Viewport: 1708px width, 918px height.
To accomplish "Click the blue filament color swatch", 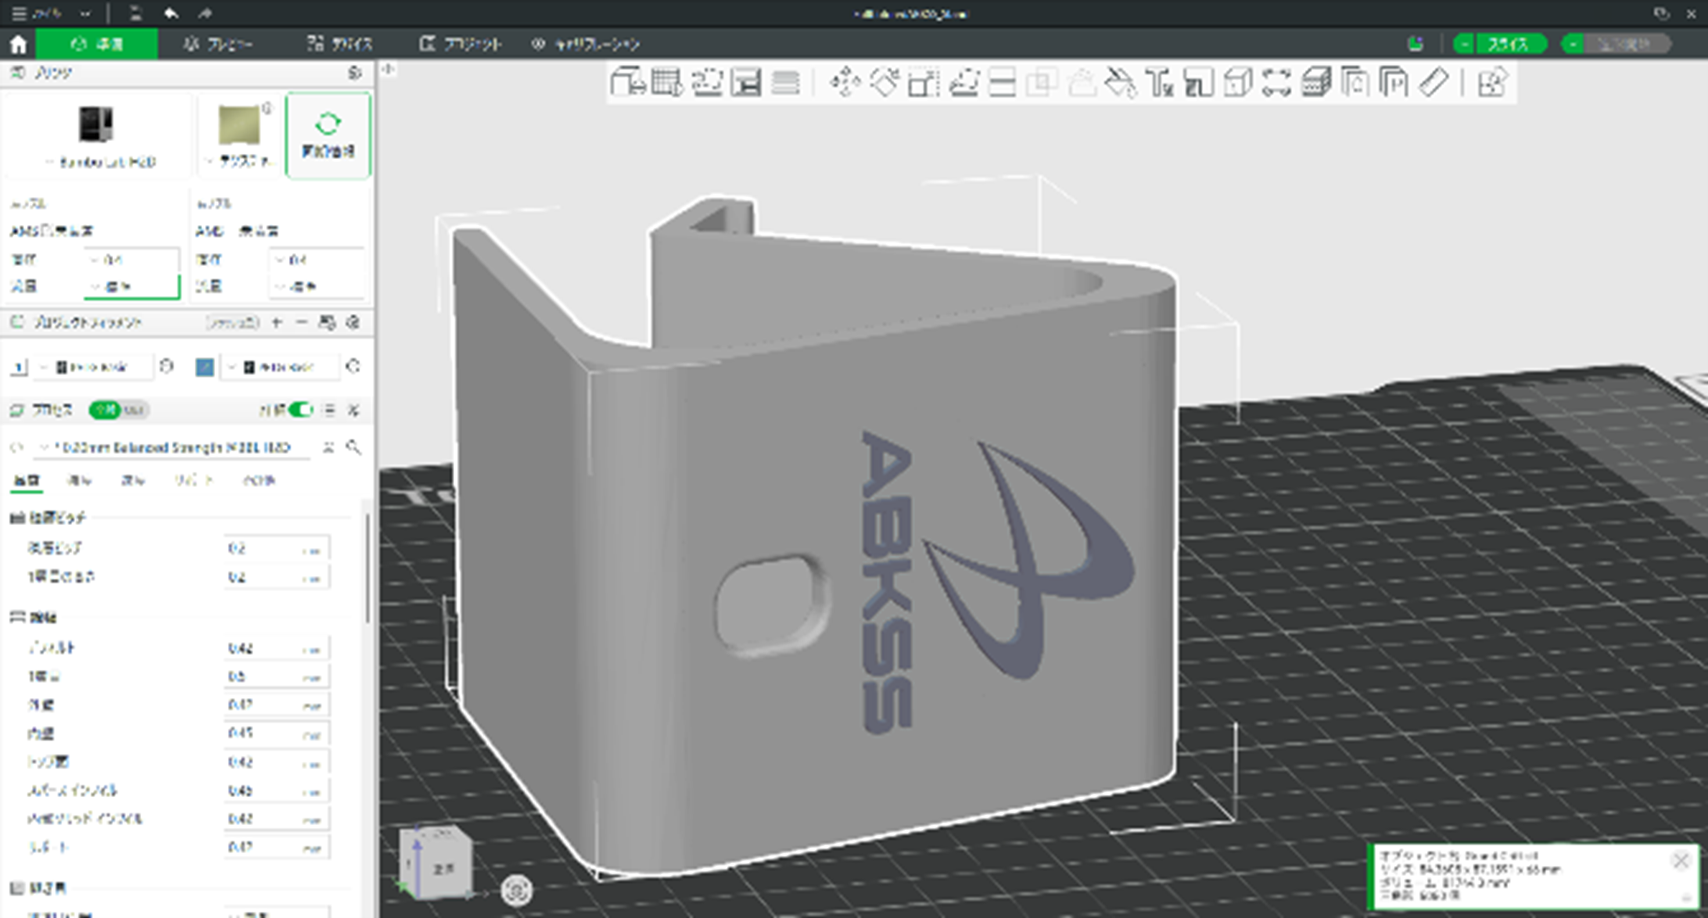I will point(205,367).
